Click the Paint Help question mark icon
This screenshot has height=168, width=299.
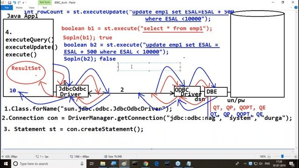(296, 7)
